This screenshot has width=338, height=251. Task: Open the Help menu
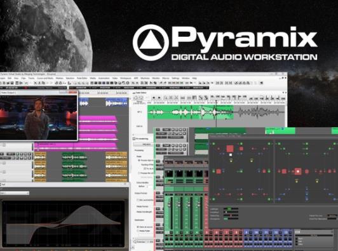click(194, 78)
